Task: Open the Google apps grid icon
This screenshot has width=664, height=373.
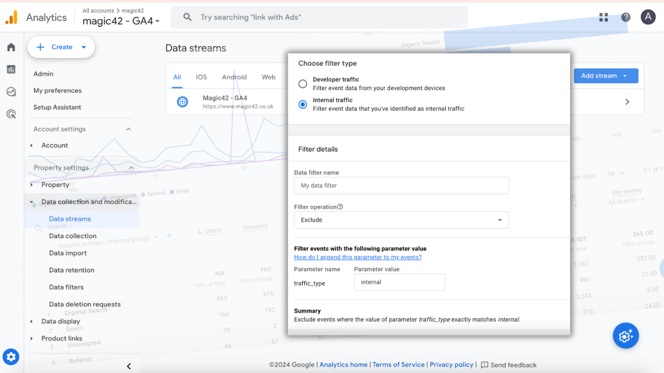Action: pos(603,17)
